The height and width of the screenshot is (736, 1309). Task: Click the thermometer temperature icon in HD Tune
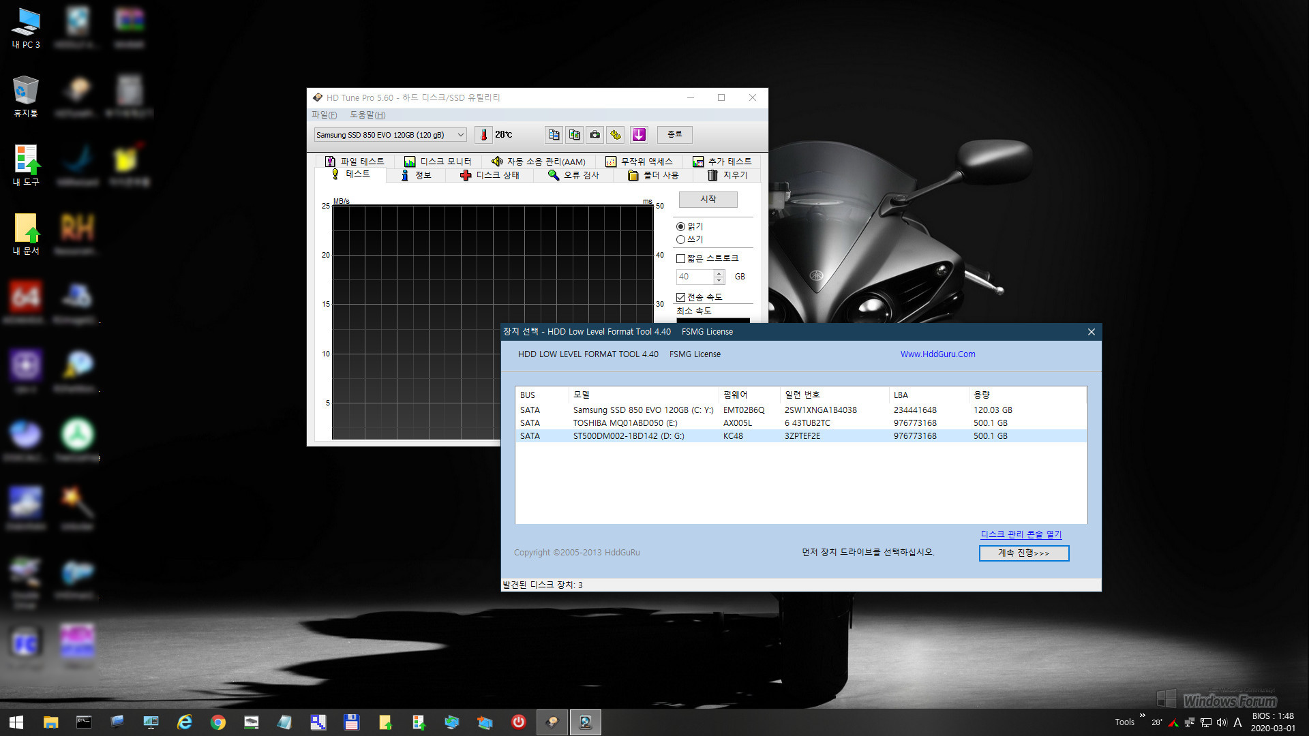pos(483,135)
